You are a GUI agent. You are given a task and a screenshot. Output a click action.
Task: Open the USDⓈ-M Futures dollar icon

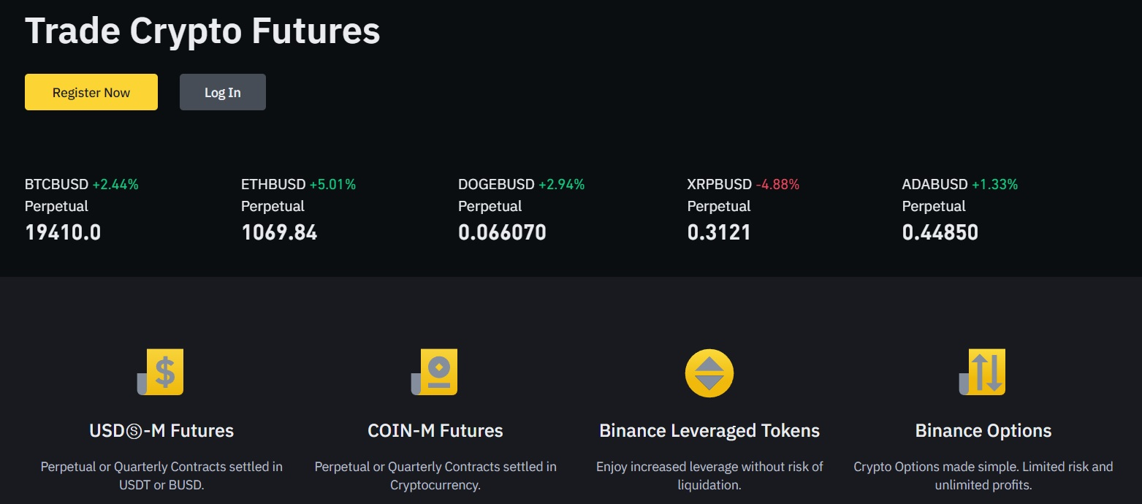point(161,373)
